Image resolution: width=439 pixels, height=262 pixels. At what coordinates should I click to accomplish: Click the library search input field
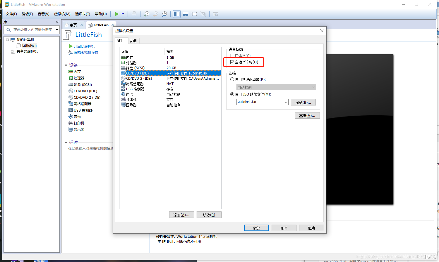tap(33, 30)
